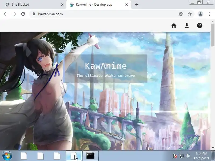The height and width of the screenshot is (161, 215).
Task: Open the volume speaker tray icon
Action: [188, 156]
